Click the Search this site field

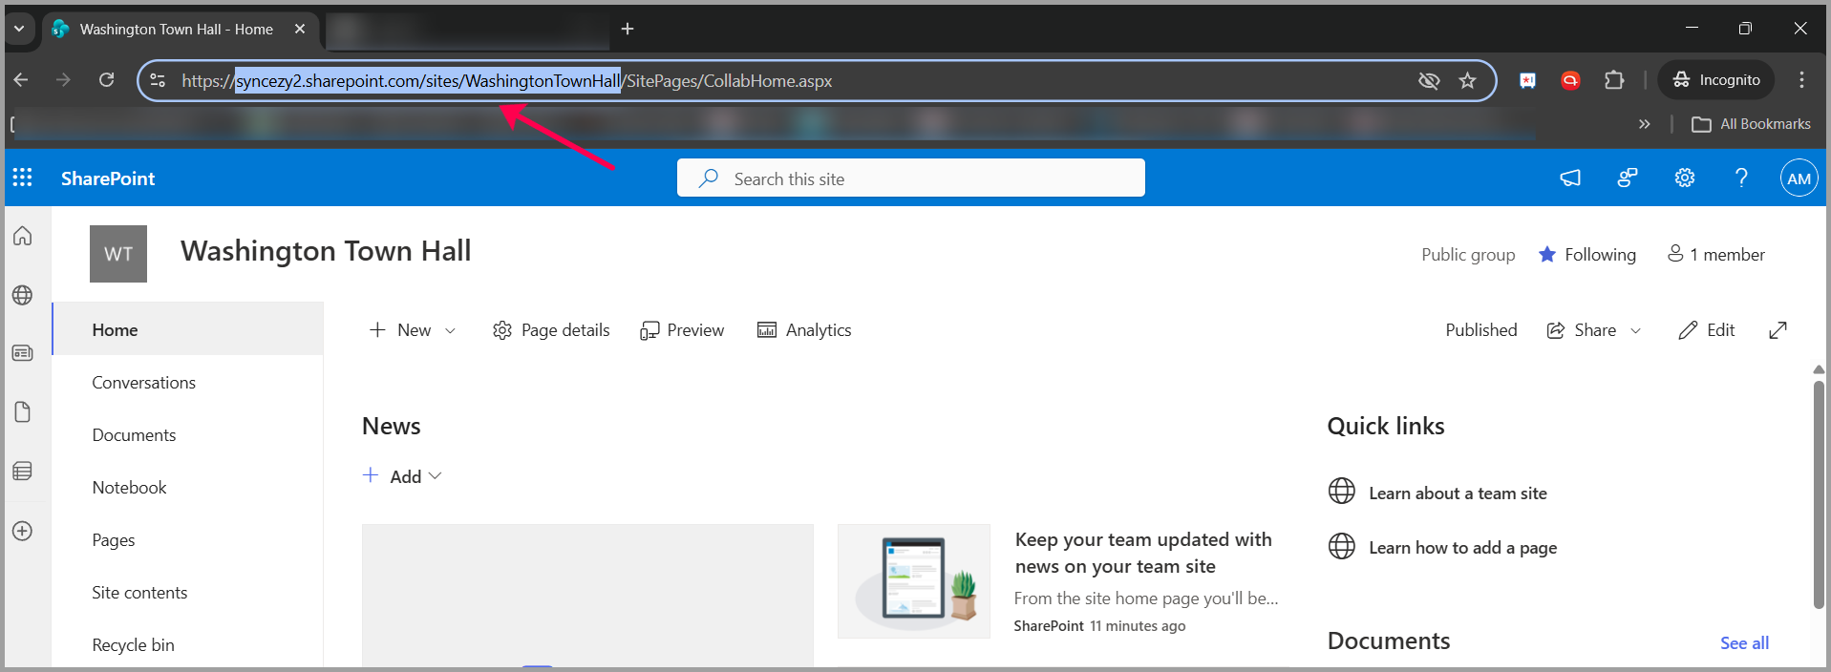[910, 178]
